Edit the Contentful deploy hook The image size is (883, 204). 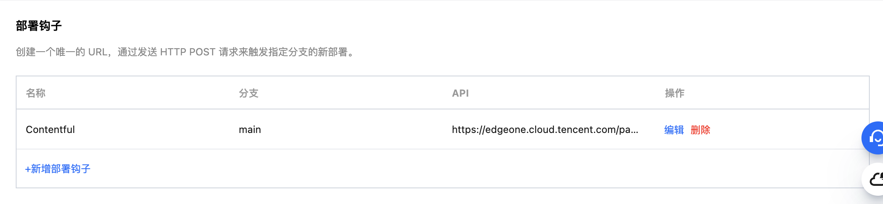[674, 130]
